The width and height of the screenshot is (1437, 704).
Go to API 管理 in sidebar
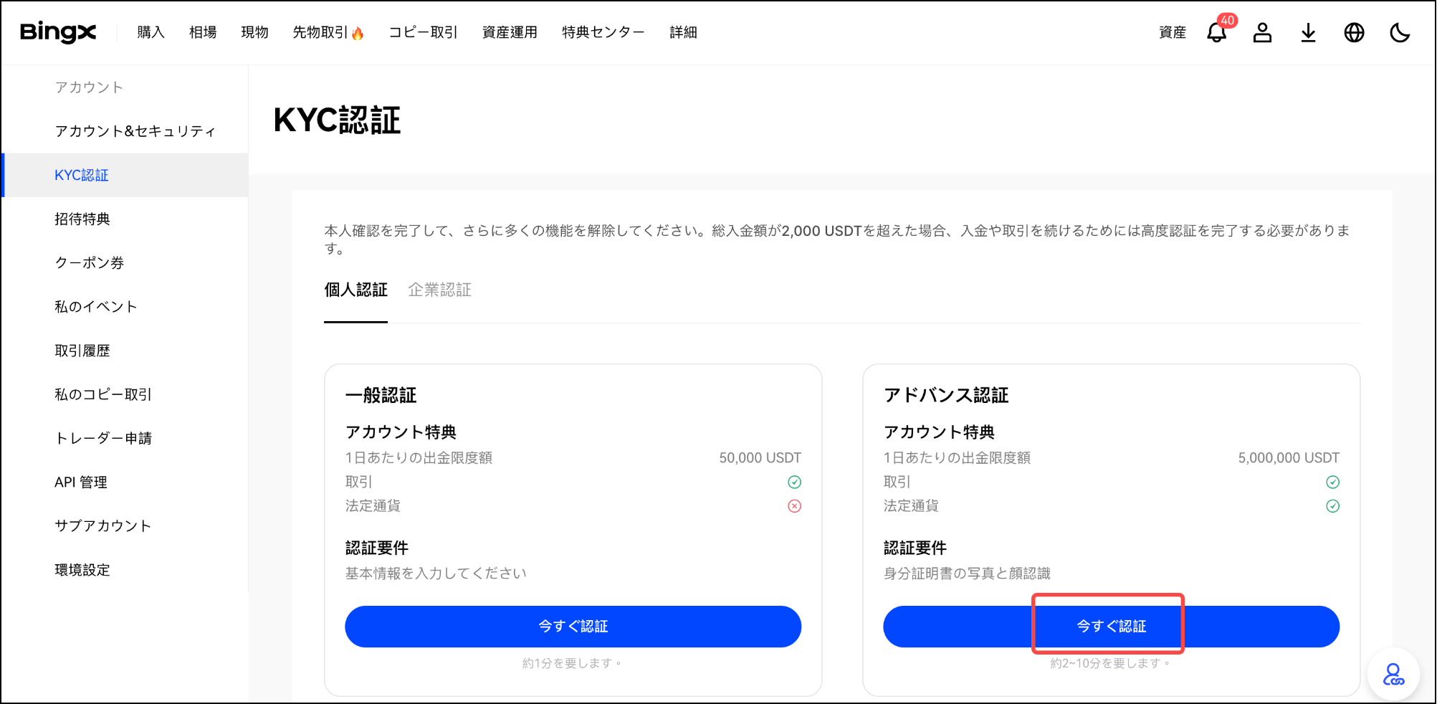tap(81, 482)
